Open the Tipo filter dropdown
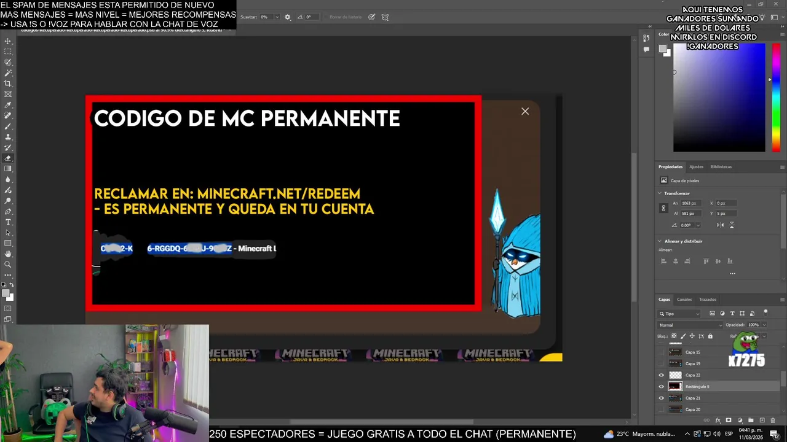 click(679, 314)
